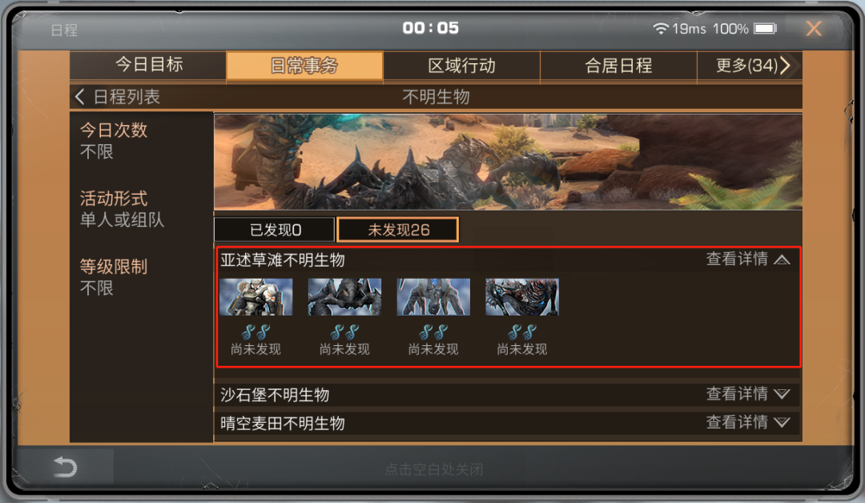The width and height of the screenshot is (865, 503).
Task: Switch to 未发现26 filter
Action: tap(398, 229)
